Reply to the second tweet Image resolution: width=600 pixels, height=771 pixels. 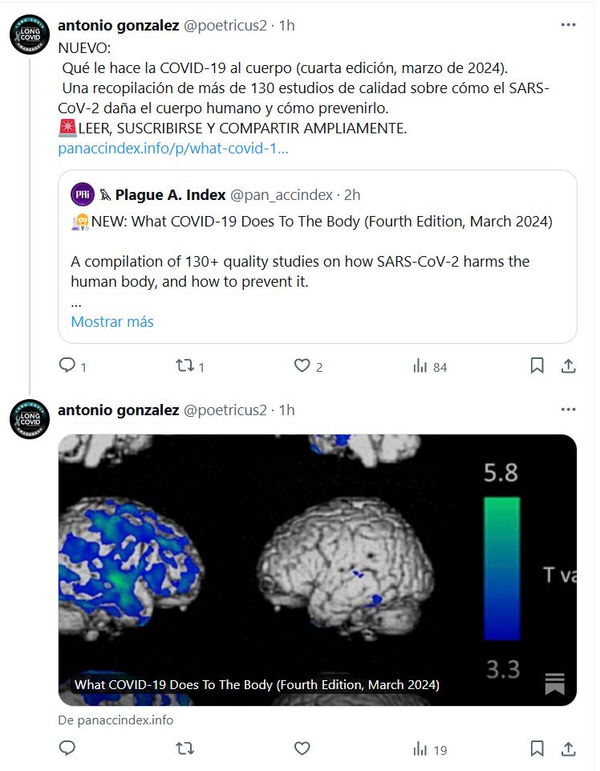(68, 749)
